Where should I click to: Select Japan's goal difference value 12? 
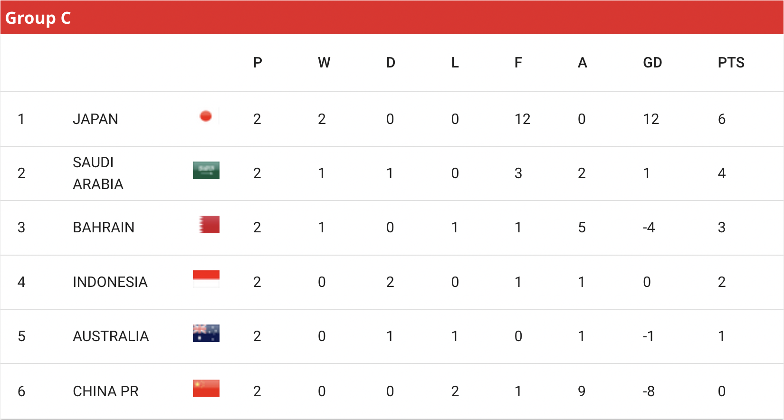tap(651, 119)
